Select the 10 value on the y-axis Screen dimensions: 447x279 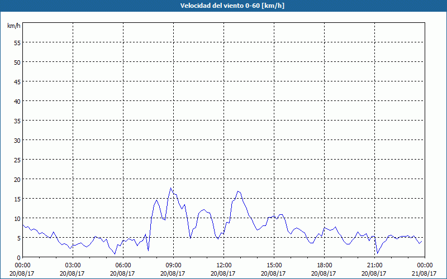(17, 218)
